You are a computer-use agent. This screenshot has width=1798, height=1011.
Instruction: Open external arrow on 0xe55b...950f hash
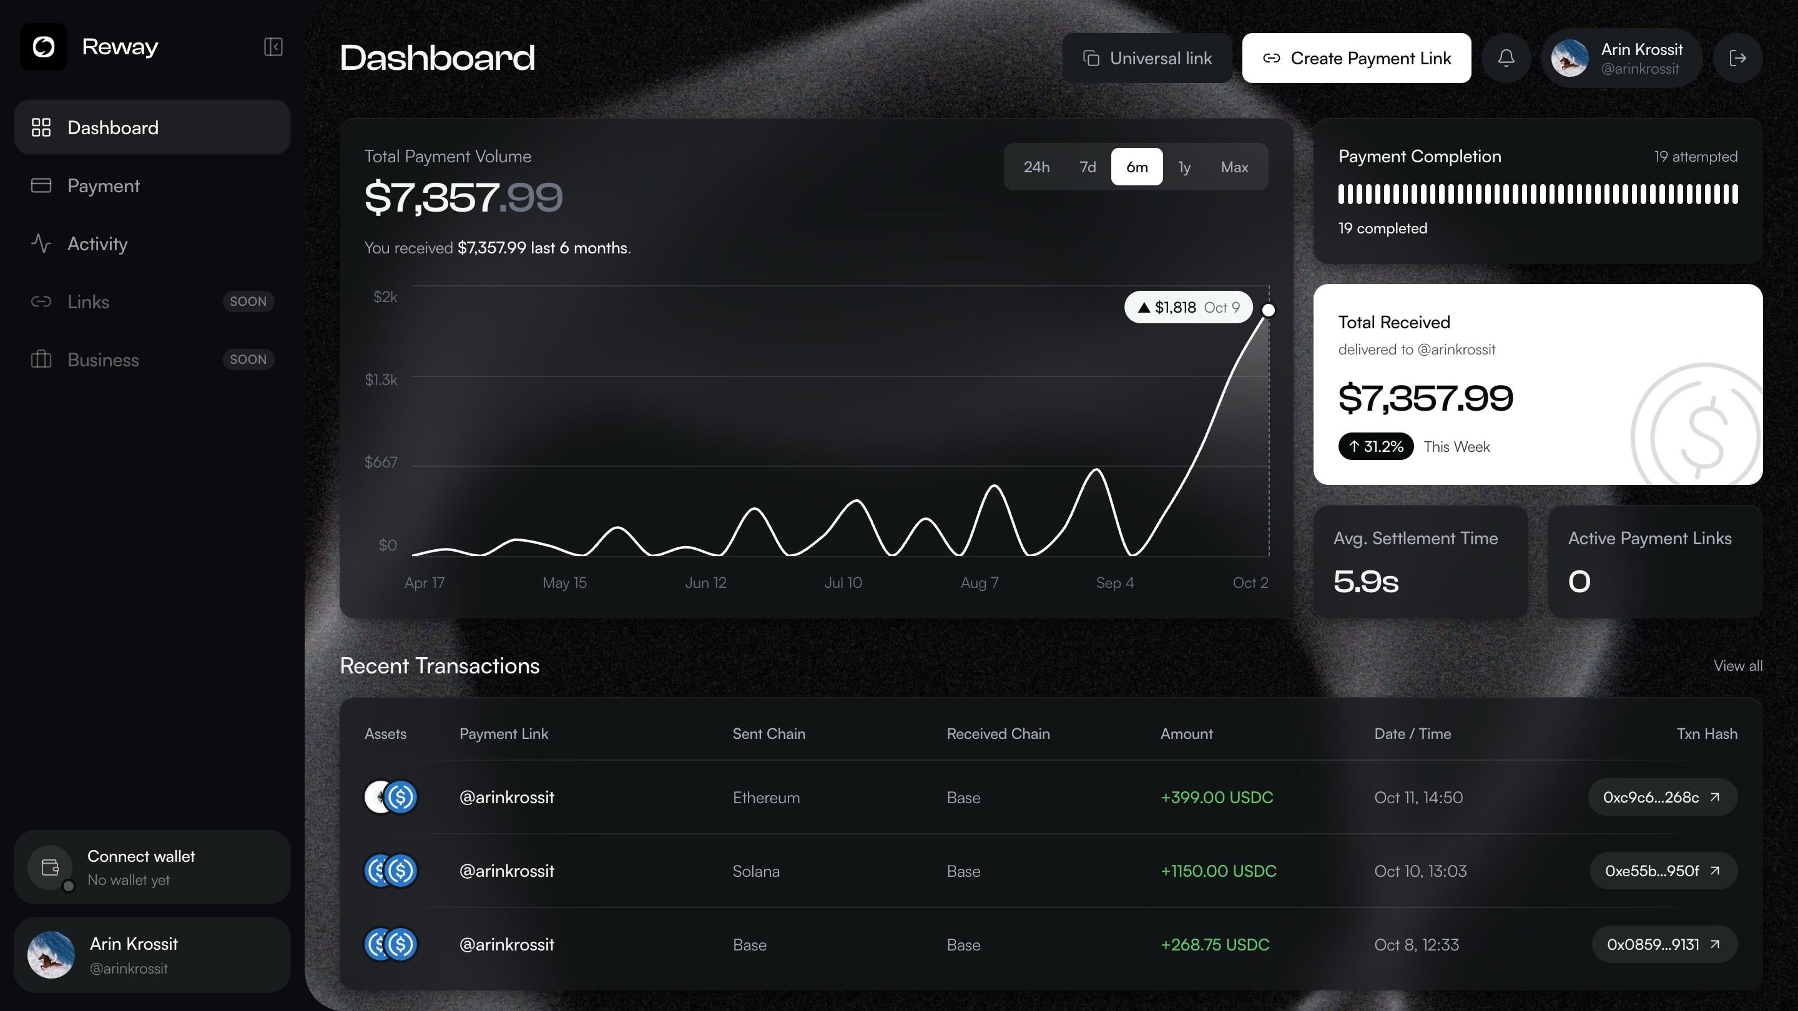[x=1715, y=871]
